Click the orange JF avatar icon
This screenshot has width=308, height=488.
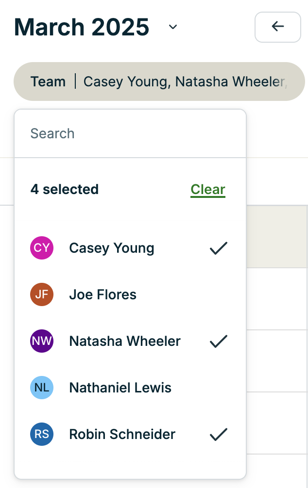42,294
